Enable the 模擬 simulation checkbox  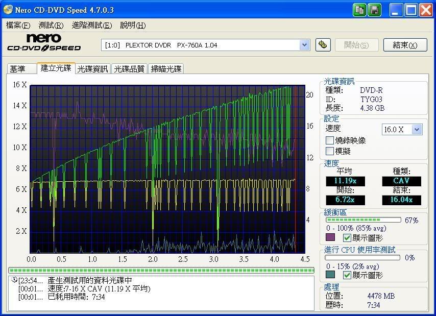330,151
